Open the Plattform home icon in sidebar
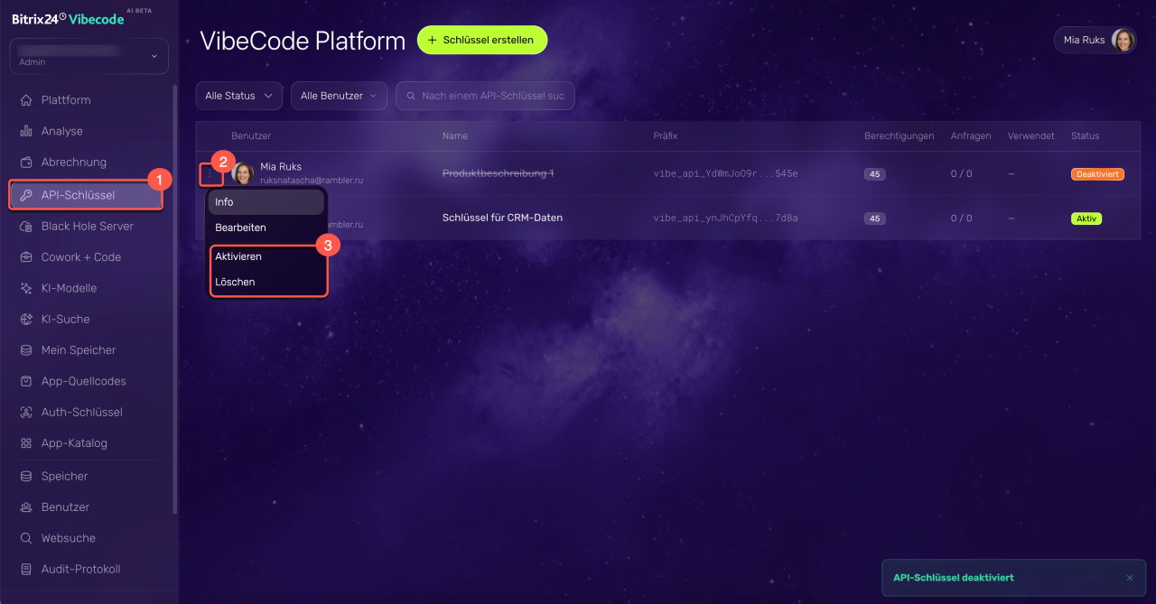The width and height of the screenshot is (1156, 604). (x=26, y=100)
